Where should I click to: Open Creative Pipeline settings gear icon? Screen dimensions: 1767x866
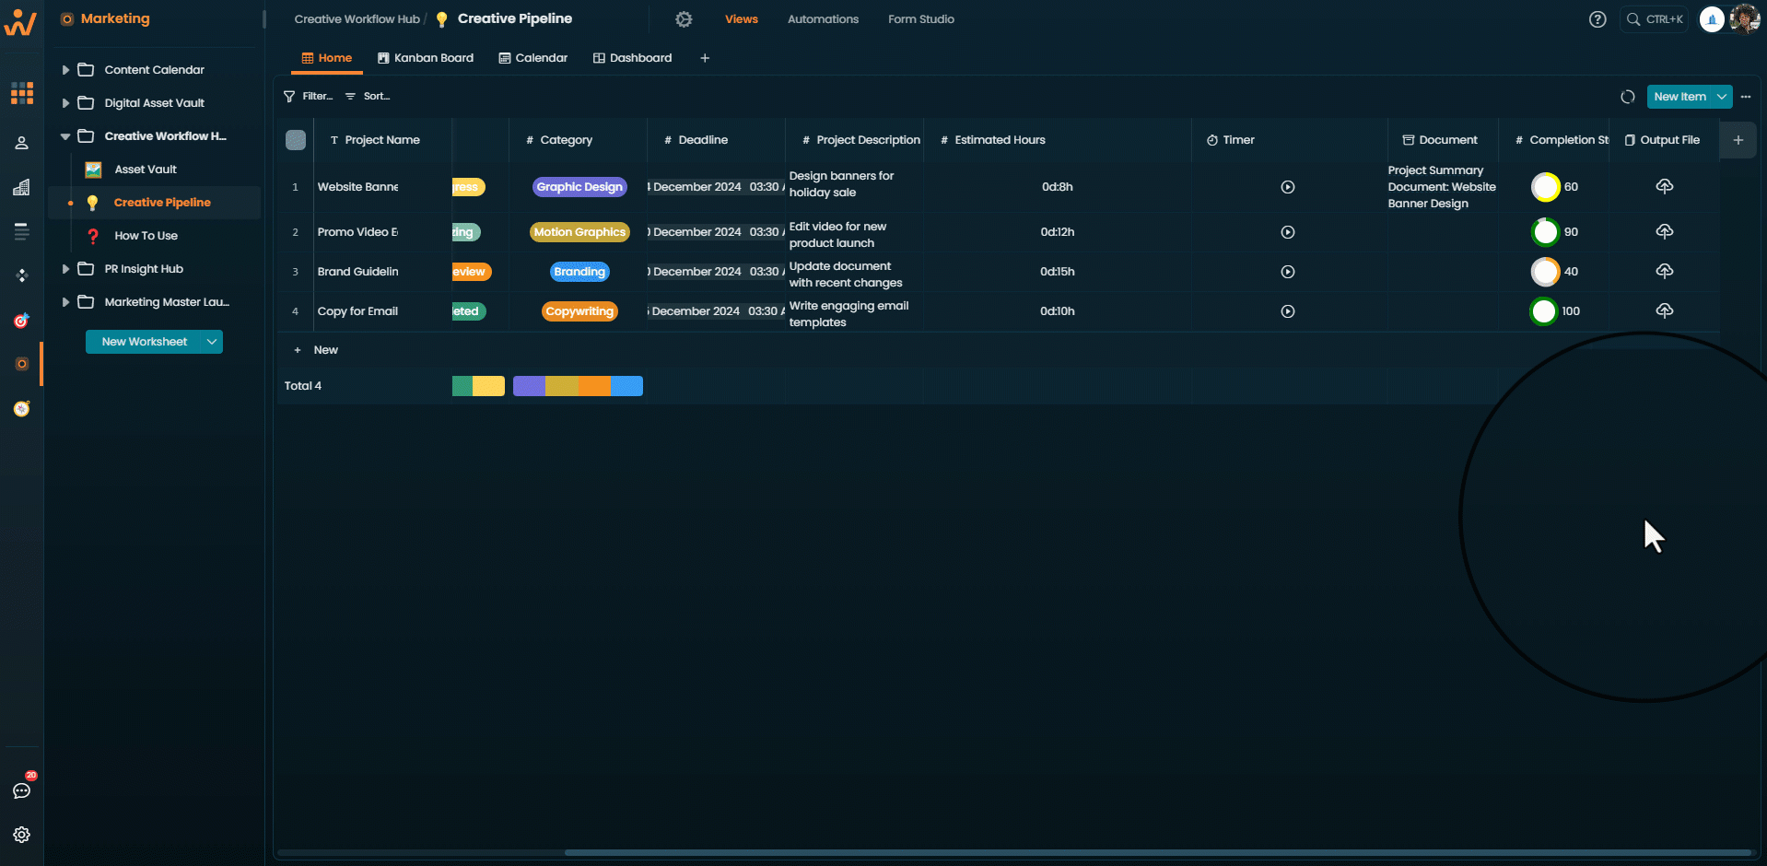[x=684, y=19]
